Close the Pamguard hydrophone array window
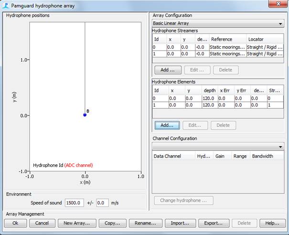This screenshot has width=289, height=235. 278,4
